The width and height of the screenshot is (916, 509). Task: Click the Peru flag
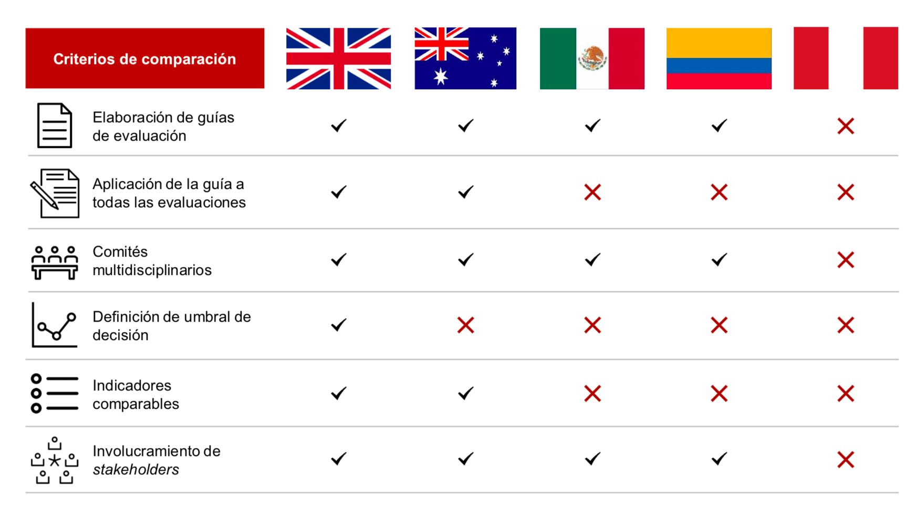tap(845, 59)
